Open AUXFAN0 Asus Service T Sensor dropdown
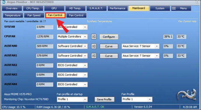201x110 pixels. pos(140,46)
